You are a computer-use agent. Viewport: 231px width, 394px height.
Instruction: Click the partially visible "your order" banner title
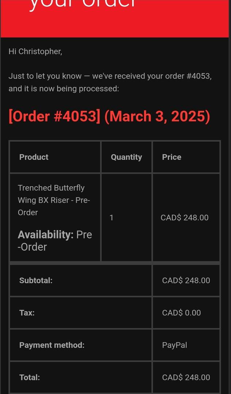pyautogui.click(x=82, y=4)
